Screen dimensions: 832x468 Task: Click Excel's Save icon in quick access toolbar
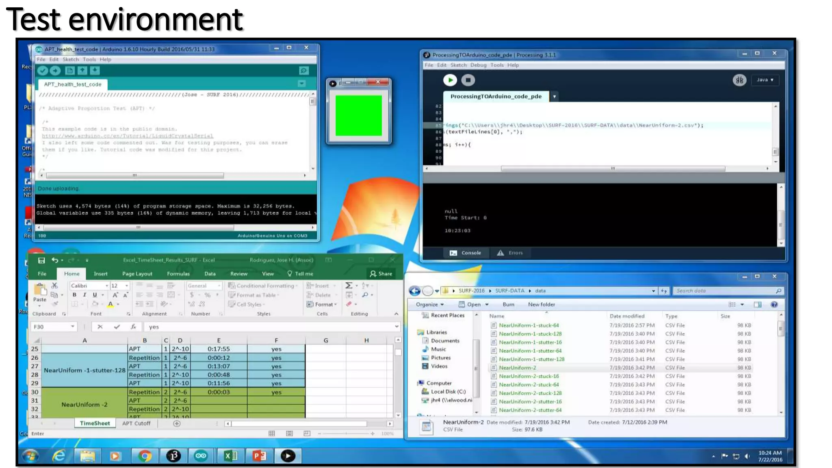[x=41, y=260]
